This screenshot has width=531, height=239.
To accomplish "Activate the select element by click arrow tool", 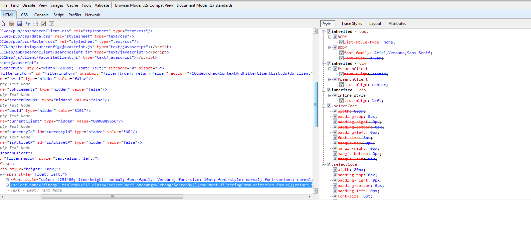I will [x=4, y=24].
